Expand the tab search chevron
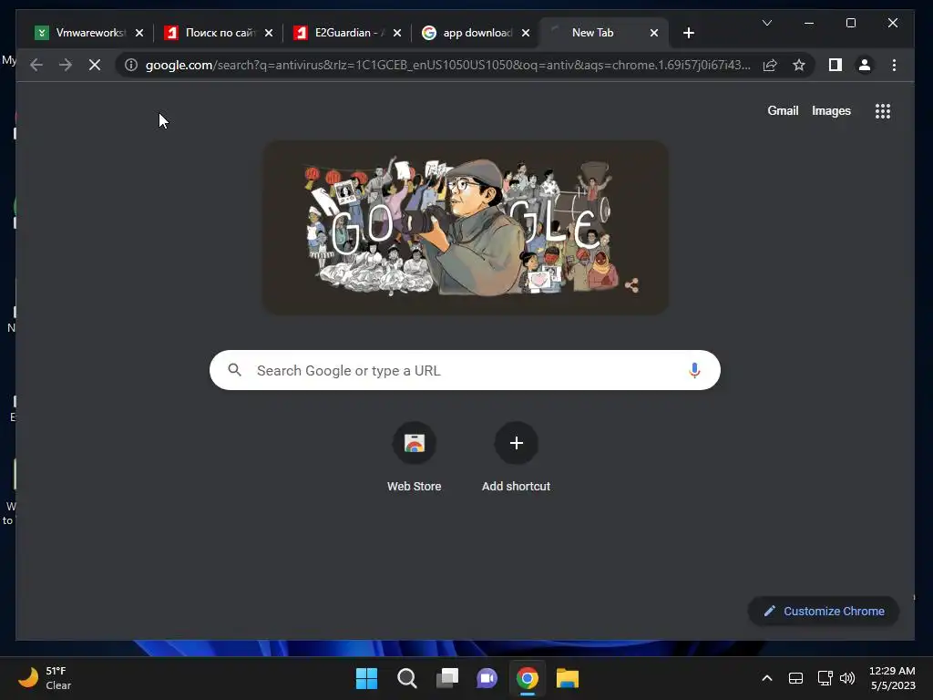 (767, 23)
